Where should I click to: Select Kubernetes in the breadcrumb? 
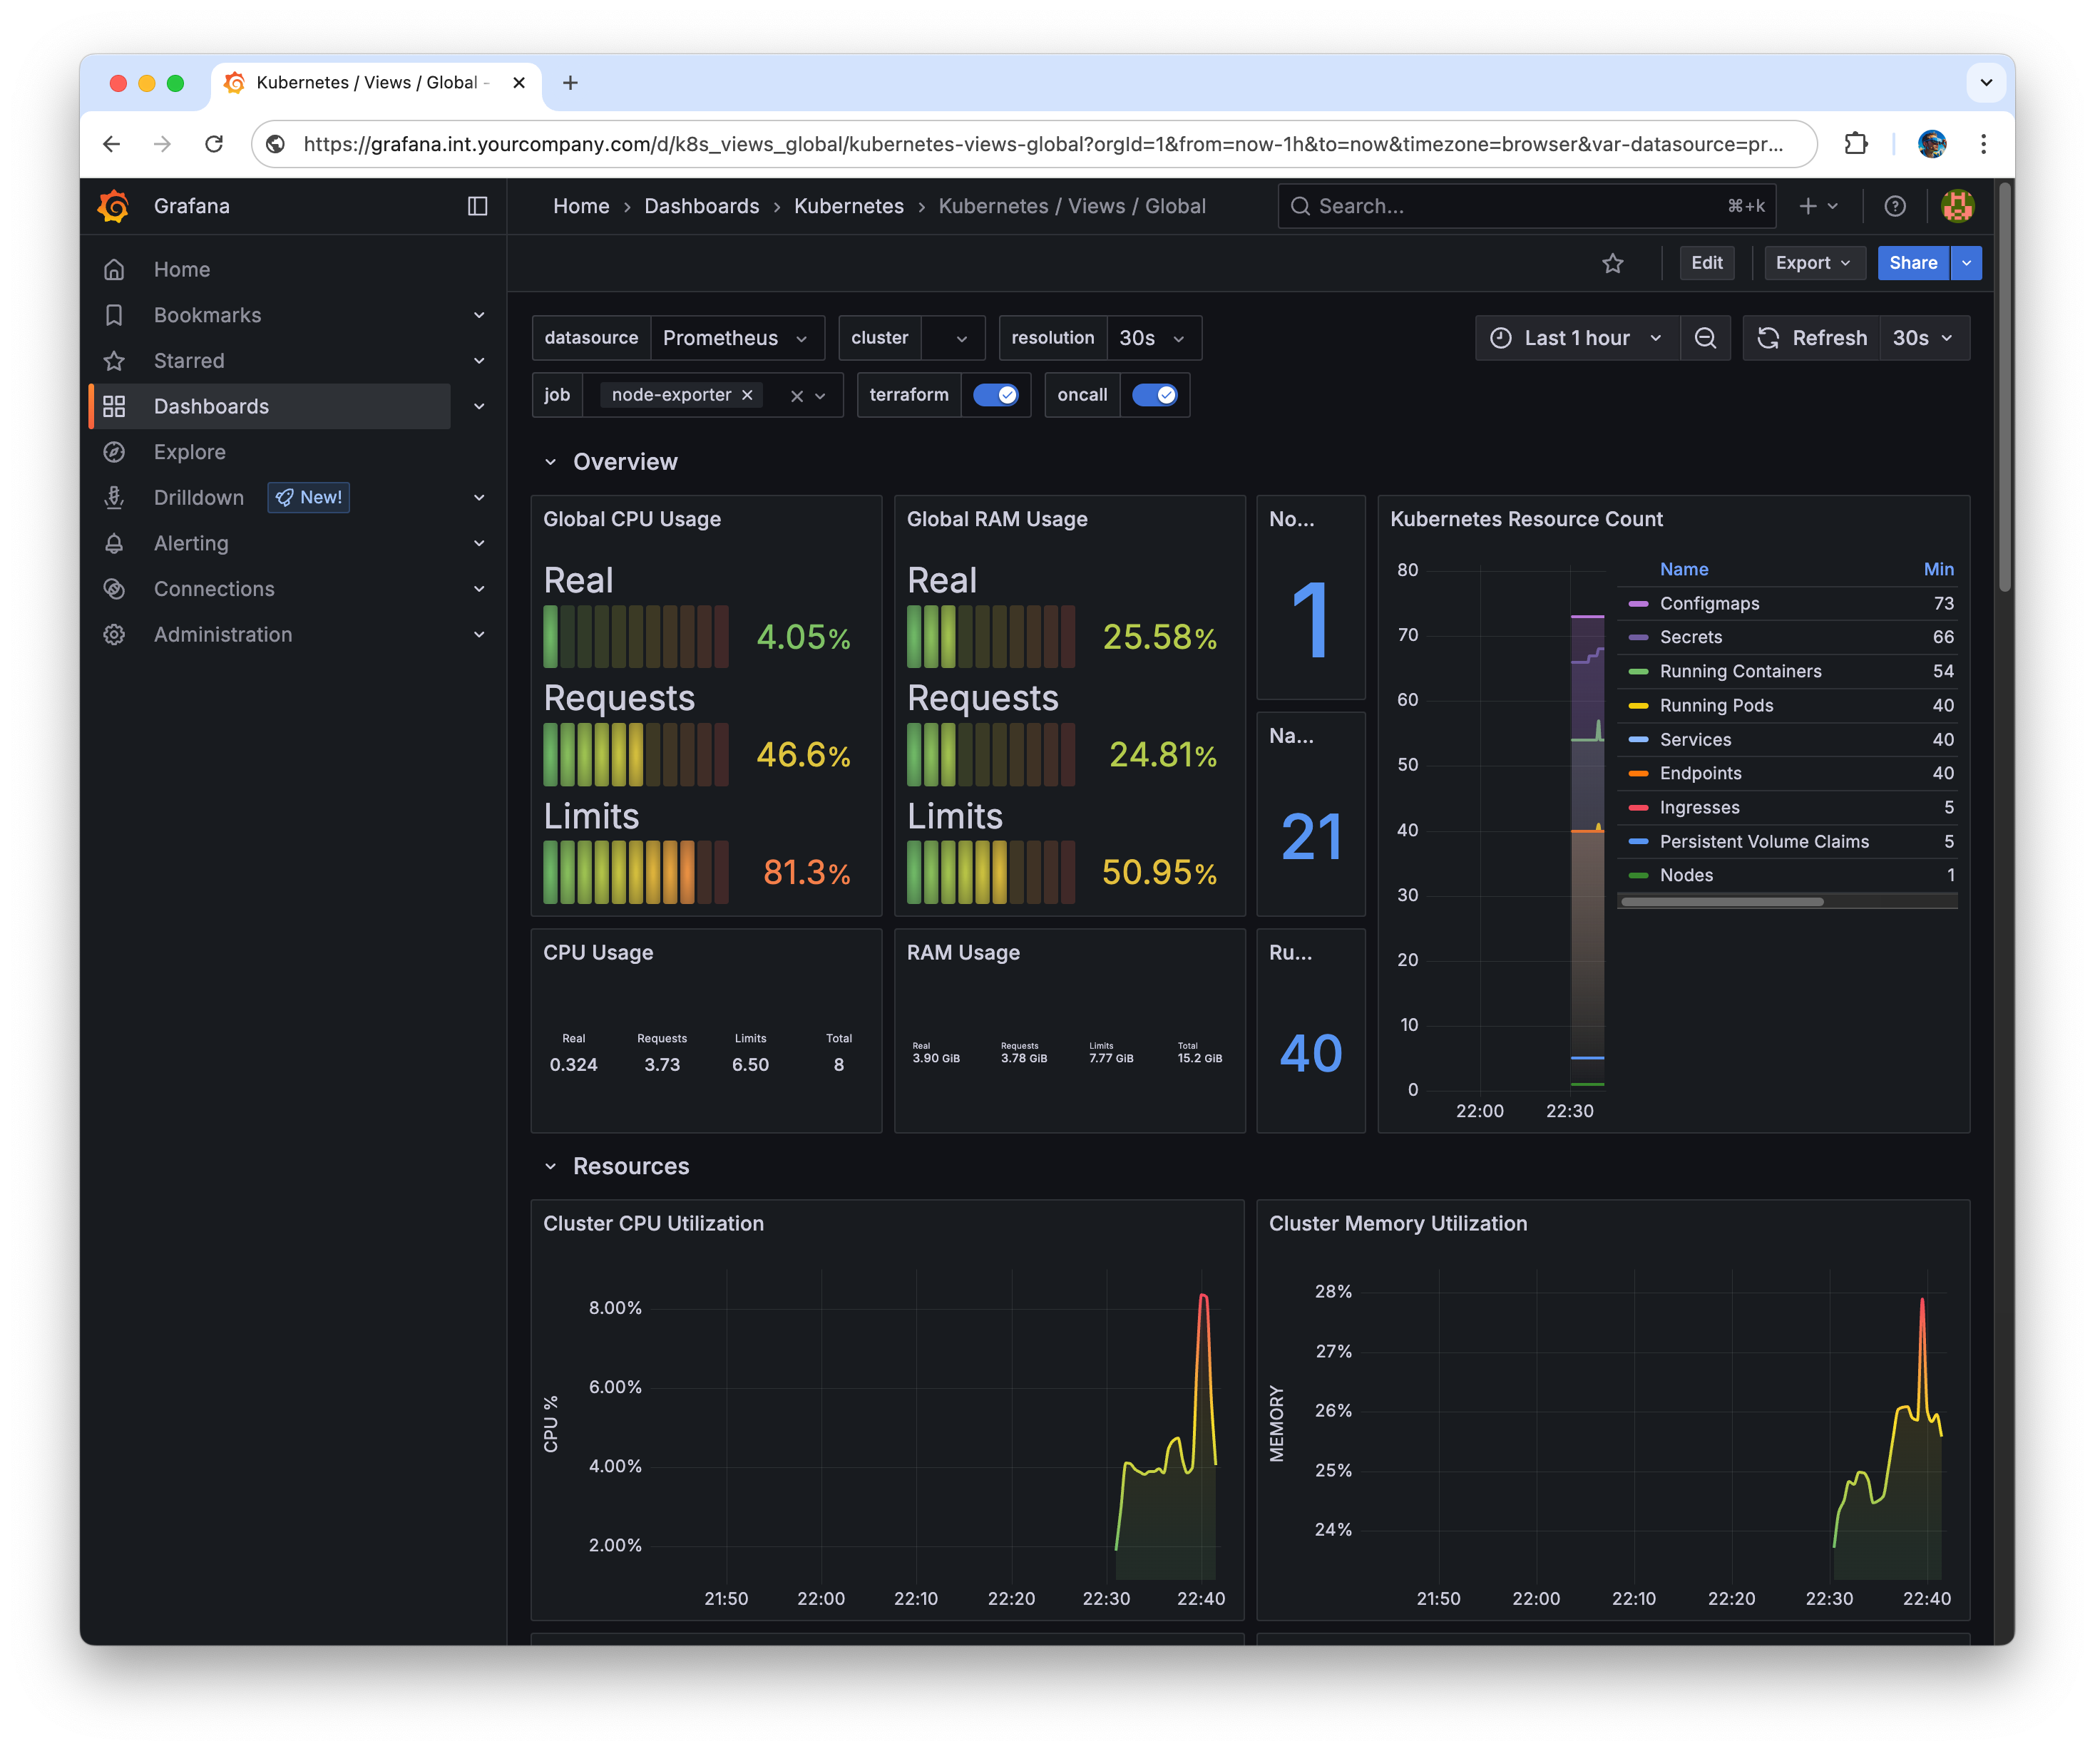click(x=849, y=207)
